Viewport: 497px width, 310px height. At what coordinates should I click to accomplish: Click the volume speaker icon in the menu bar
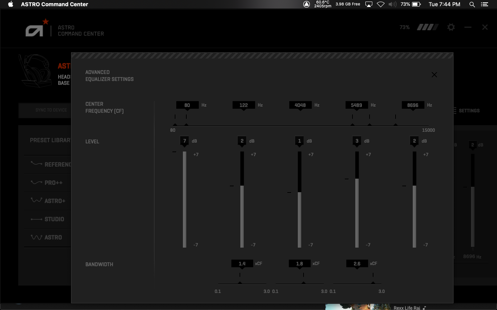point(393,4)
